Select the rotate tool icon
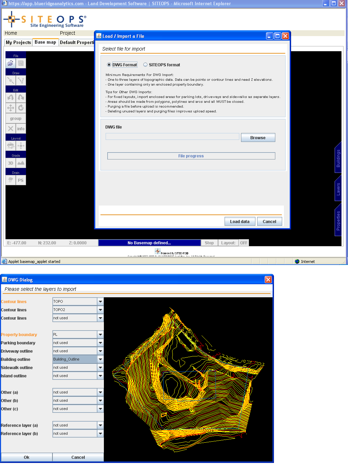 (x=21, y=108)
